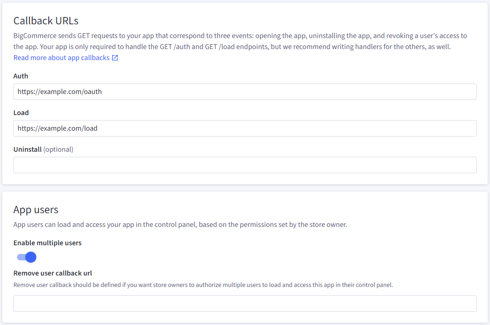The height and width of the screenshot is (325, 490).
Task: Click the "Load" field label
Action: tap(21, 113)
